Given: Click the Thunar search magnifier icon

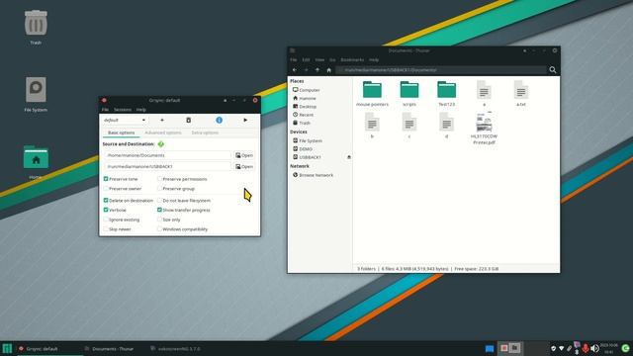Looking at the screenshot, I should click(552, 70).
